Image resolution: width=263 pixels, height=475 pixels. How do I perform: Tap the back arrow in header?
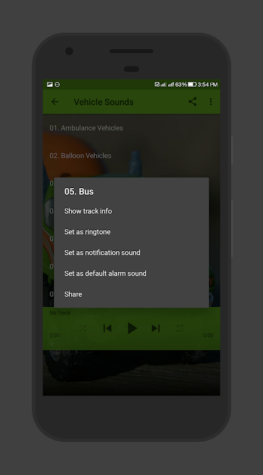pos(54,102)
